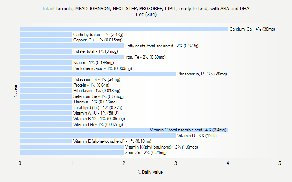
Task: Click the Iron bar in the chart
Action: point(72,57)
